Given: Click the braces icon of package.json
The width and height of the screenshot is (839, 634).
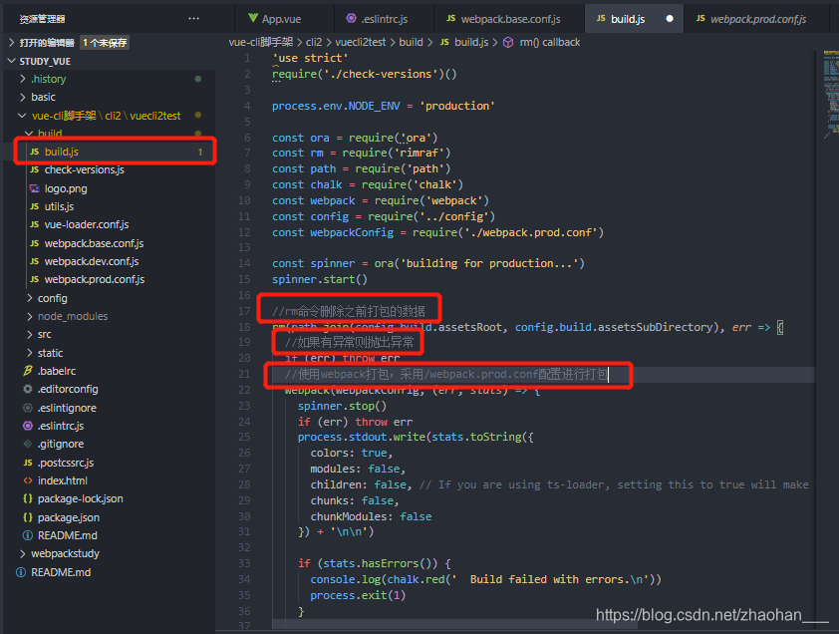Looking at the screenshot, I should [x=28, y=517].
